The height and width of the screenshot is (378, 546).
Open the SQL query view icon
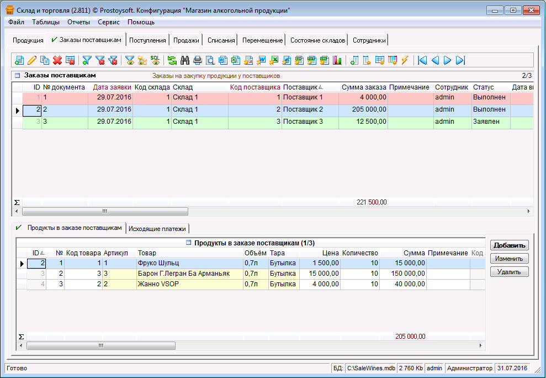point(155,60)
